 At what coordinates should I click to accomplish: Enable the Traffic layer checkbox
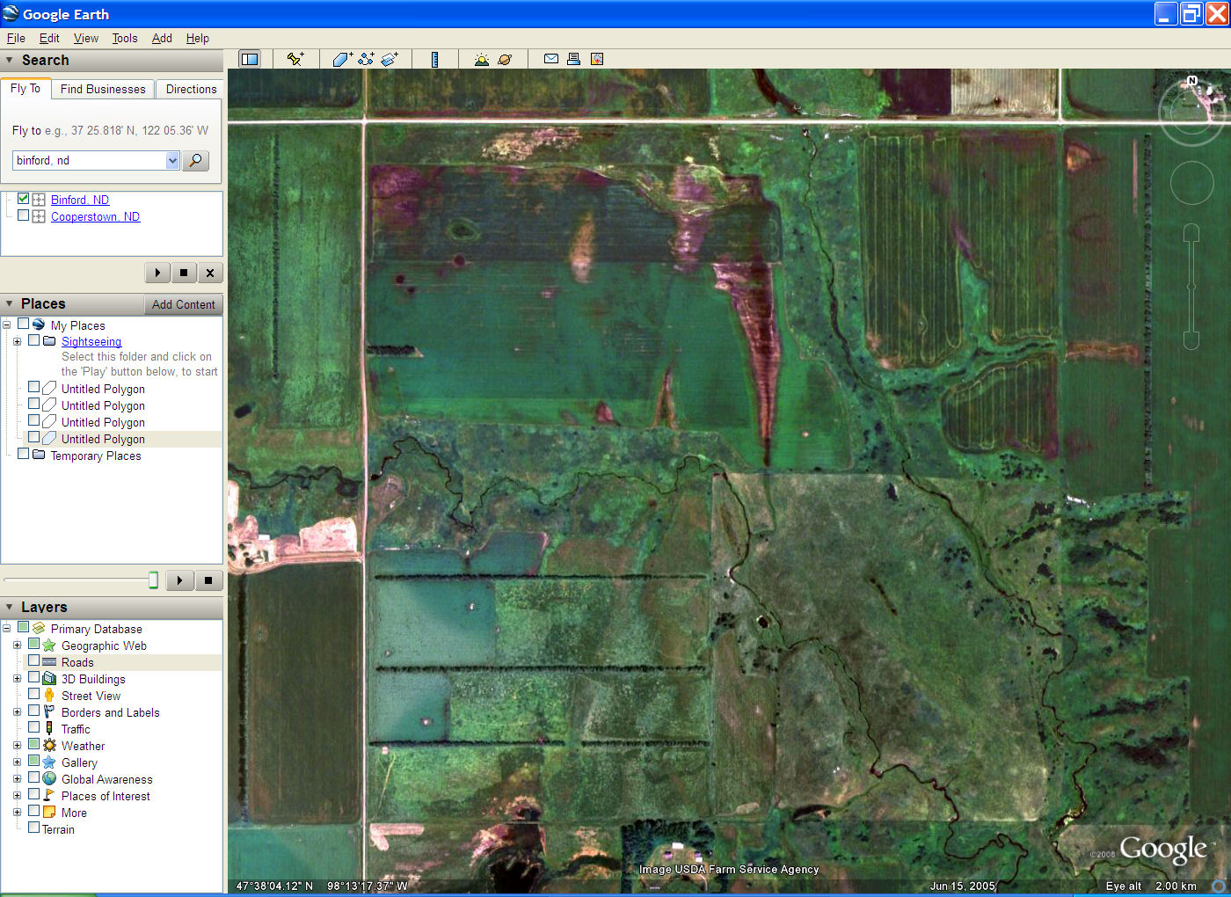tap(34, 728)
